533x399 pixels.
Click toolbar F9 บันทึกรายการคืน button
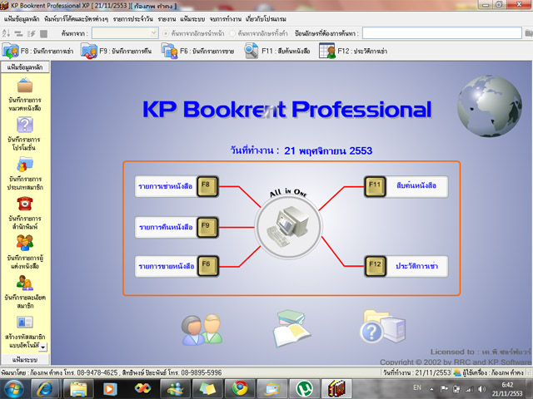pyautogui.click(x=117, y=51)
